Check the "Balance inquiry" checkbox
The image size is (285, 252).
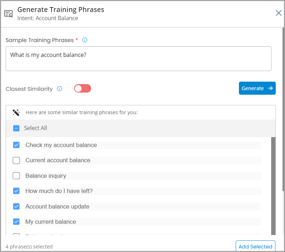16,176
